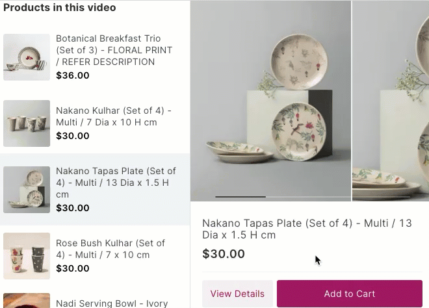Click the large $30.00 price above View Details
Viewport: 429px width, 308px height.
[x=224, y=254]
